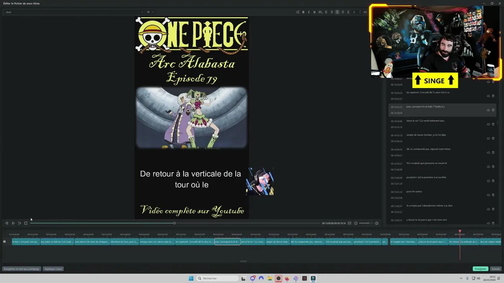Delete the 'dit, tu comprends pas' subtitle row
Viewport: 504px width, 283px height.
click(493, 153)
